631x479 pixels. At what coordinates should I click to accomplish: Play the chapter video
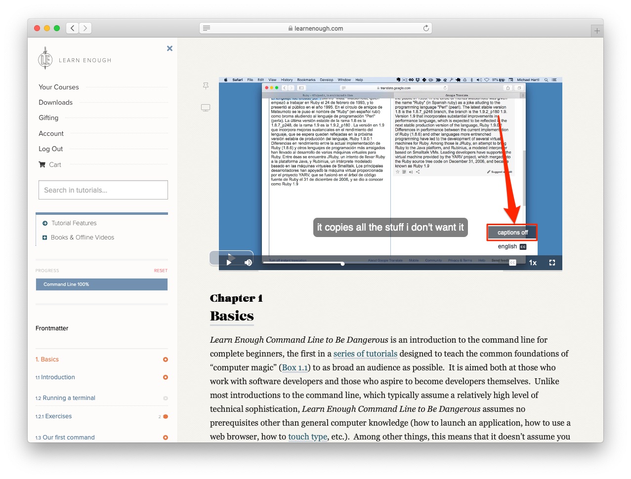click(x=229, y=262)
